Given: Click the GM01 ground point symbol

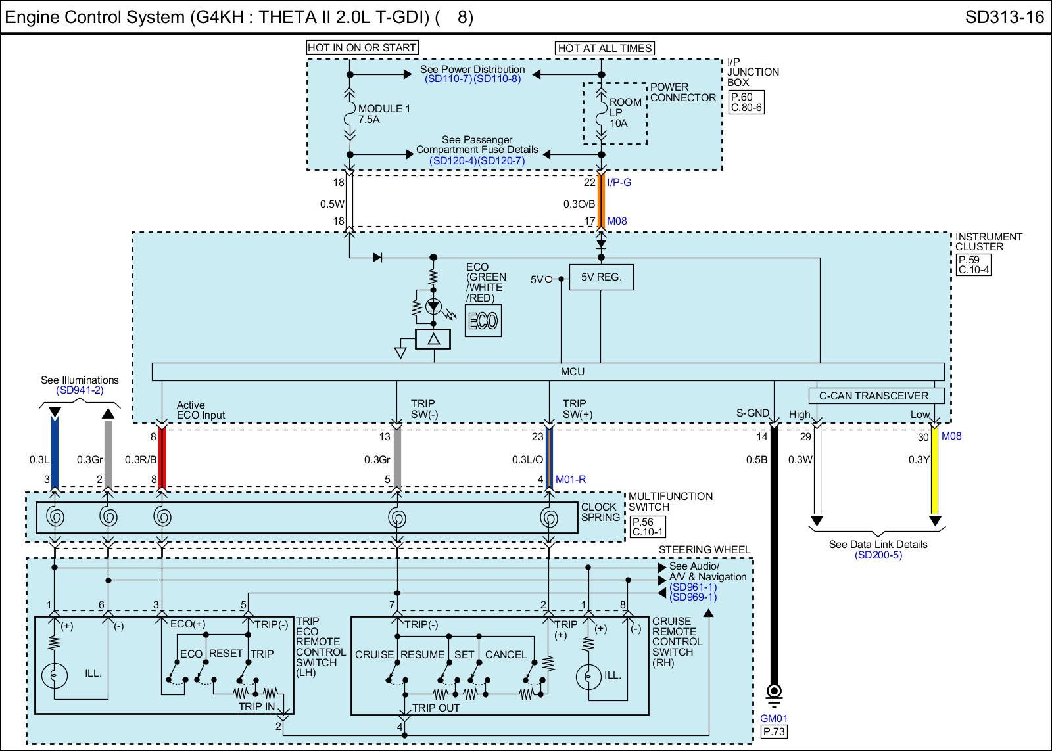Looking at the screenshot, I should tap(775, 693).
